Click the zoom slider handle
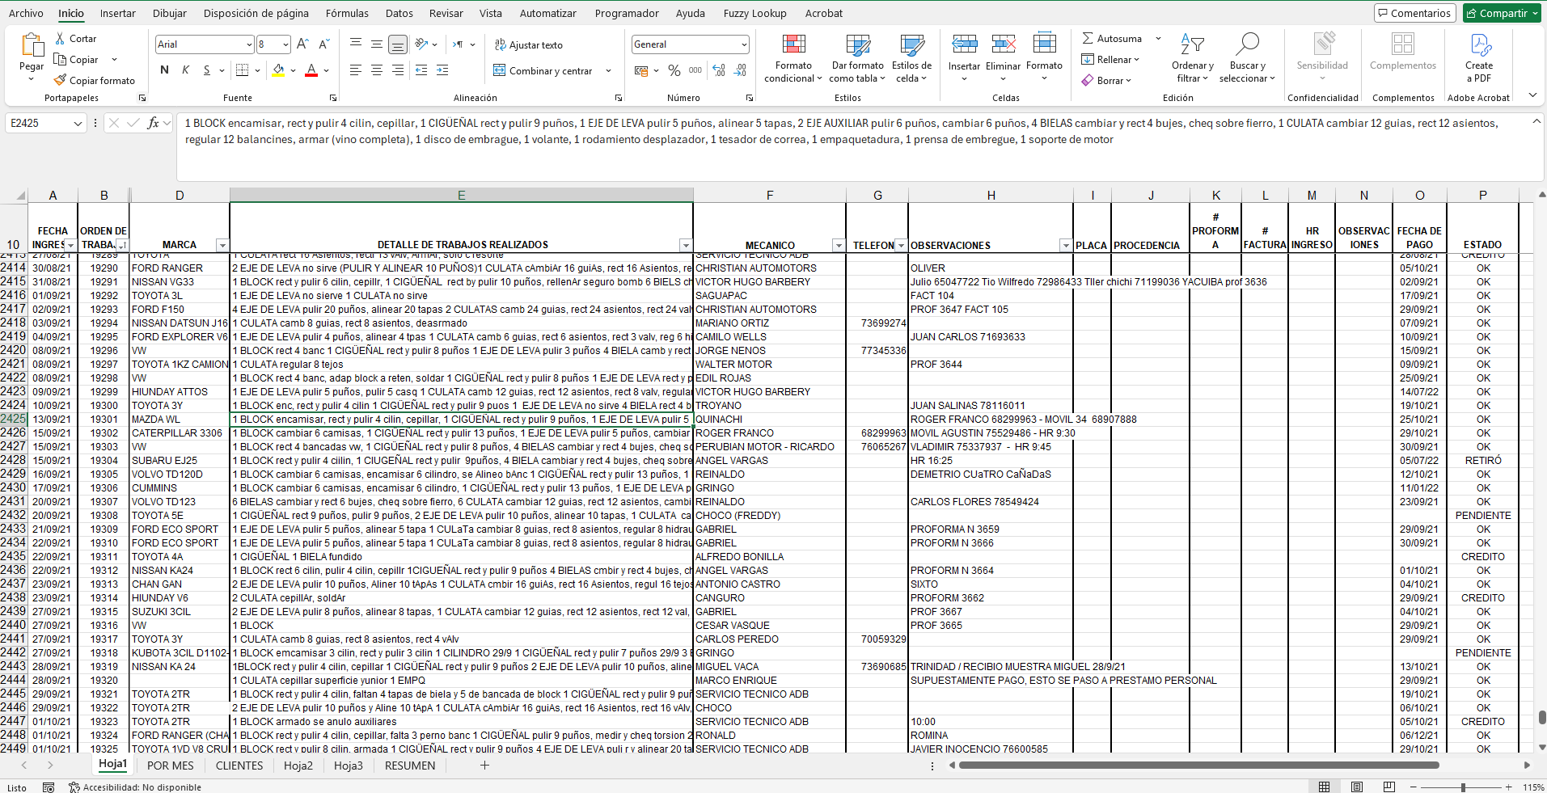Viewport: 1547px width, 793px height. 1463,787
